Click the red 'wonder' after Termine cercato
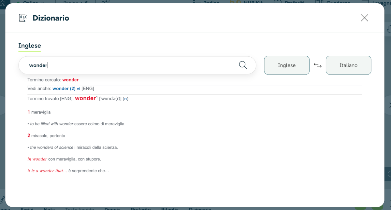 click(70, 80)
